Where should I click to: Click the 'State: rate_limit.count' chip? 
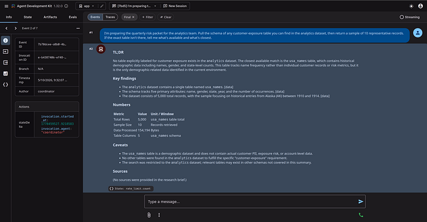point(131,189)
